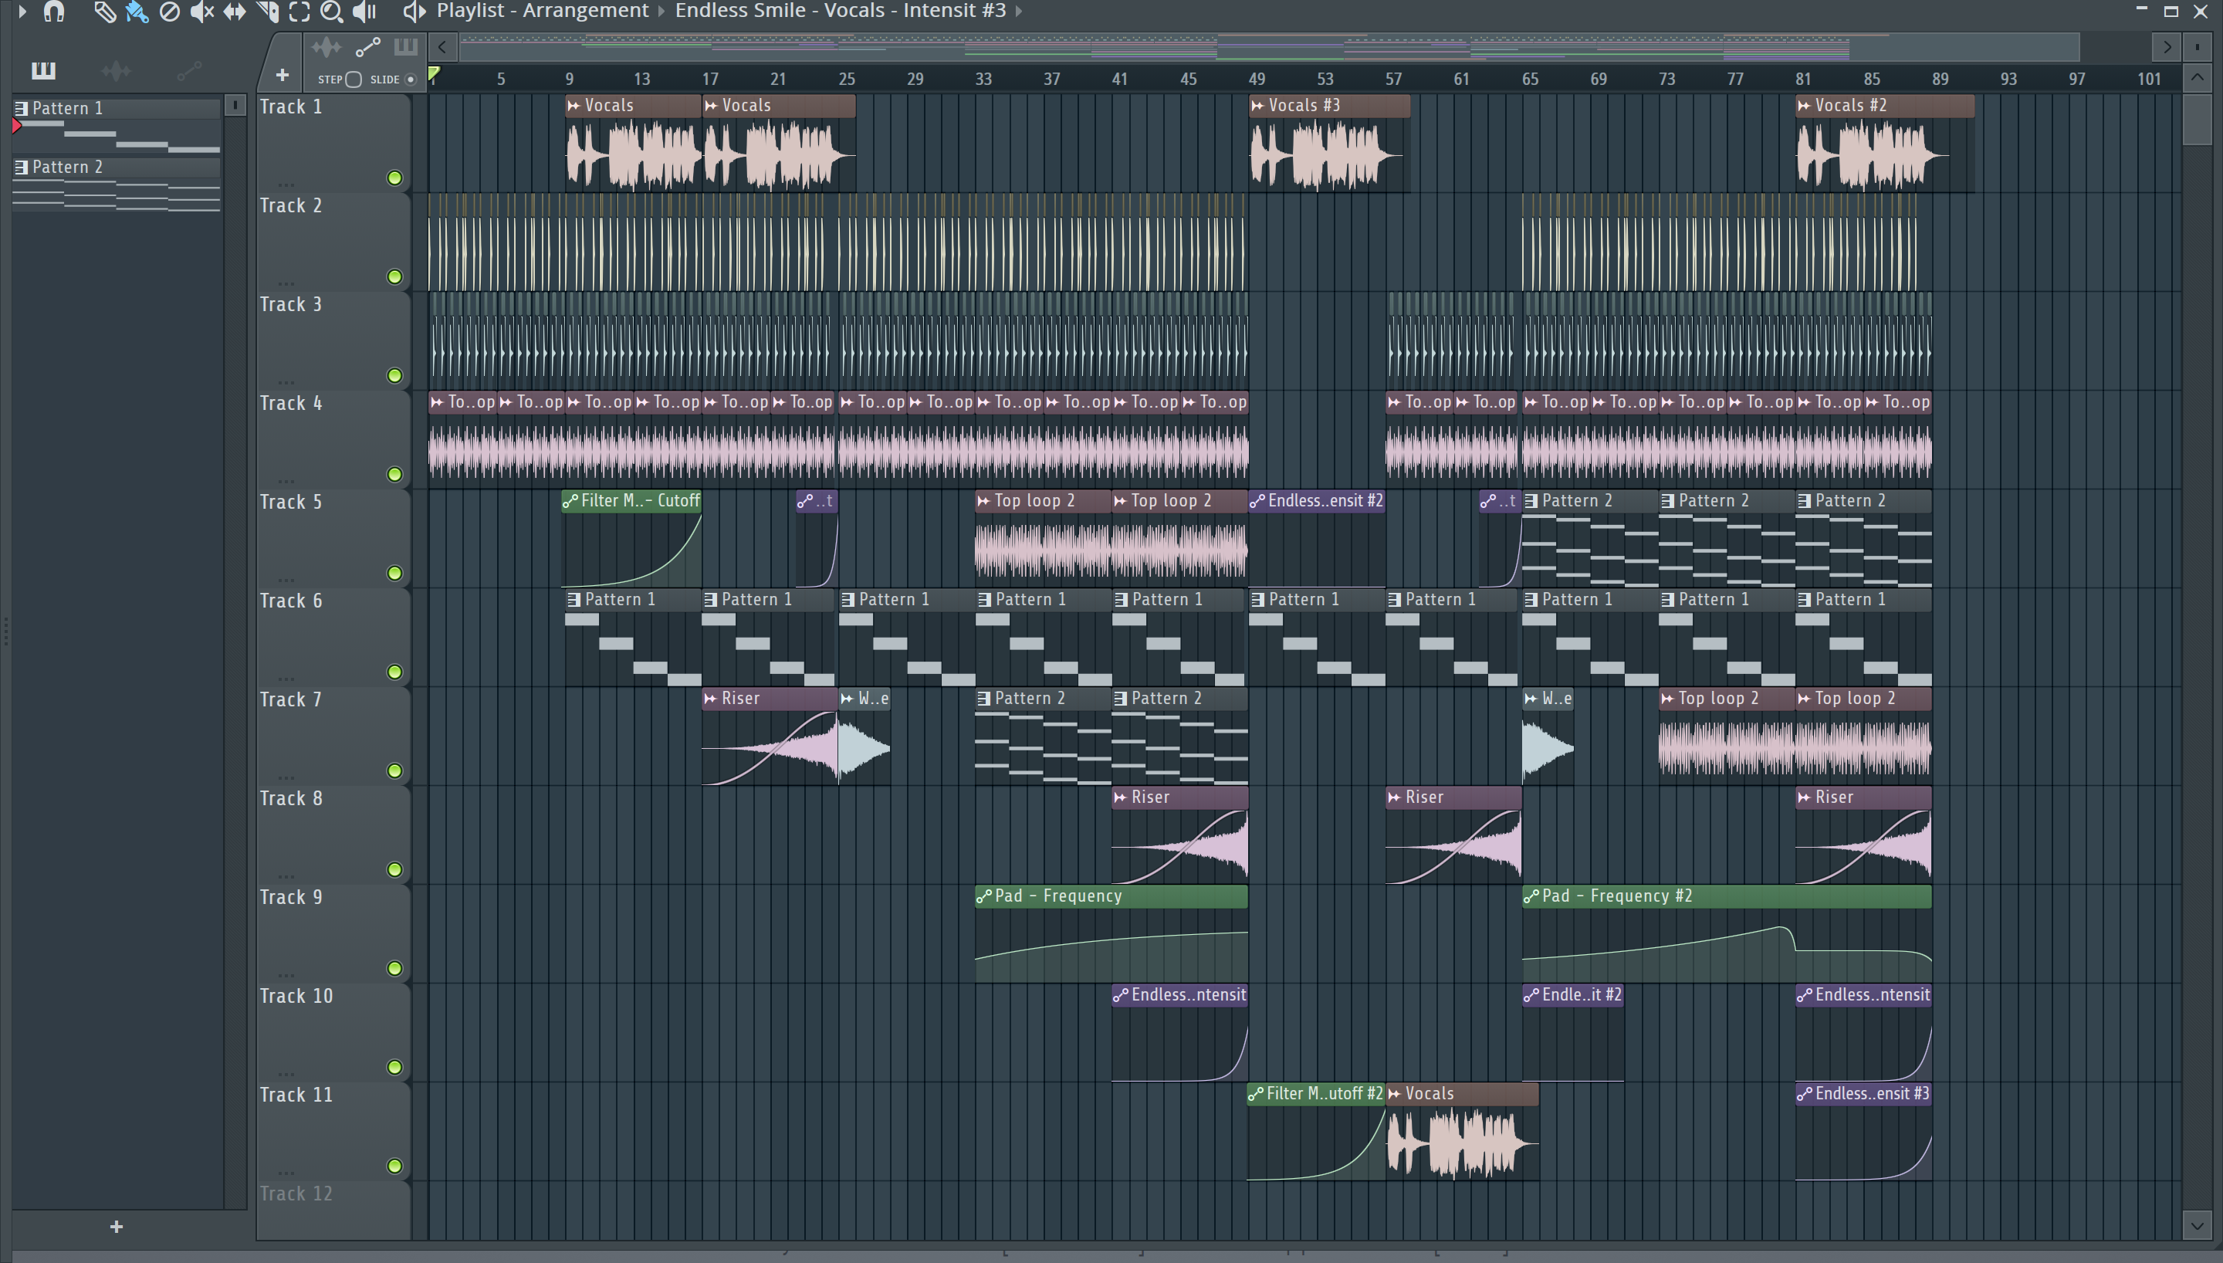Open Track 7 Riser clip menu icon

(x=711, y=699)
